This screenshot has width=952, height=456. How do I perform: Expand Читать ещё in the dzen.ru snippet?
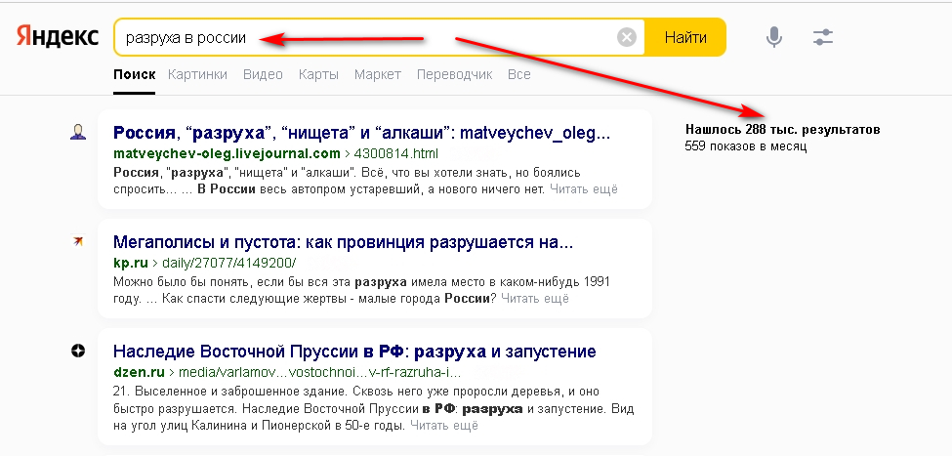tap(444, 426)
